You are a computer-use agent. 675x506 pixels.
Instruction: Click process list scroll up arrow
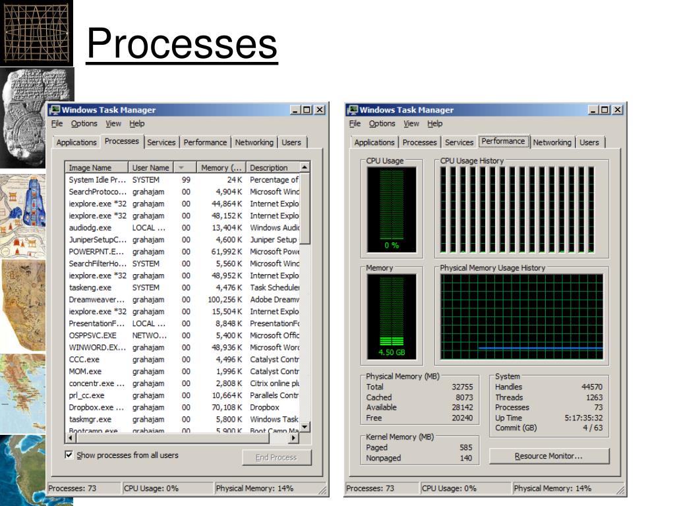coord(305,167)
